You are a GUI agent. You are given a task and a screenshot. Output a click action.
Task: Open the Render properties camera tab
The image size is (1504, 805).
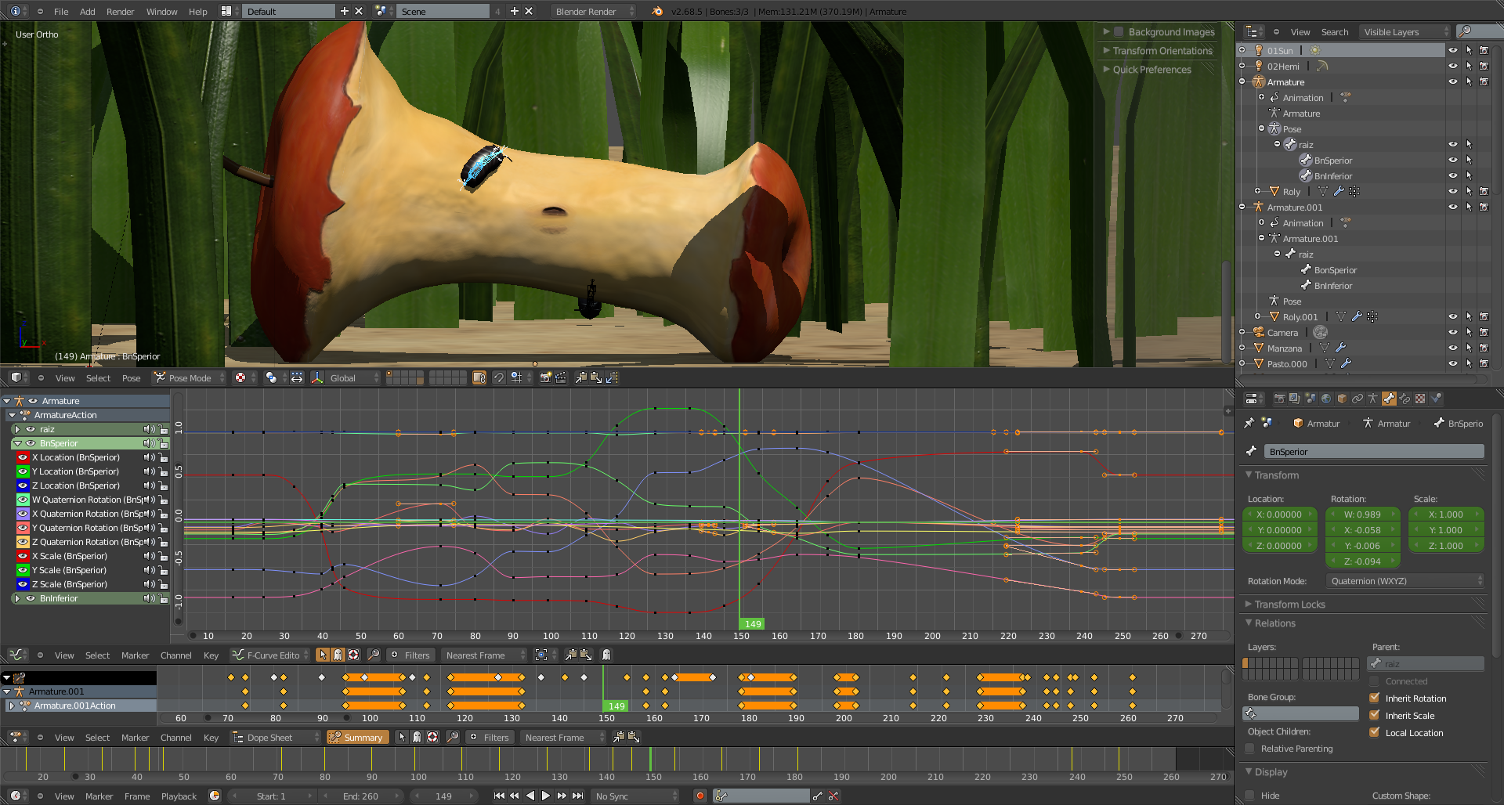[1279, 399]
